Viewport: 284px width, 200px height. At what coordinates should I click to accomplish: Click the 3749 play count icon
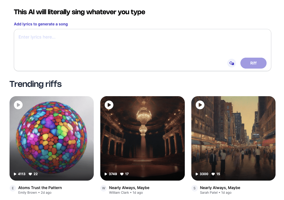pyautogui.click(x=106, y=174)
